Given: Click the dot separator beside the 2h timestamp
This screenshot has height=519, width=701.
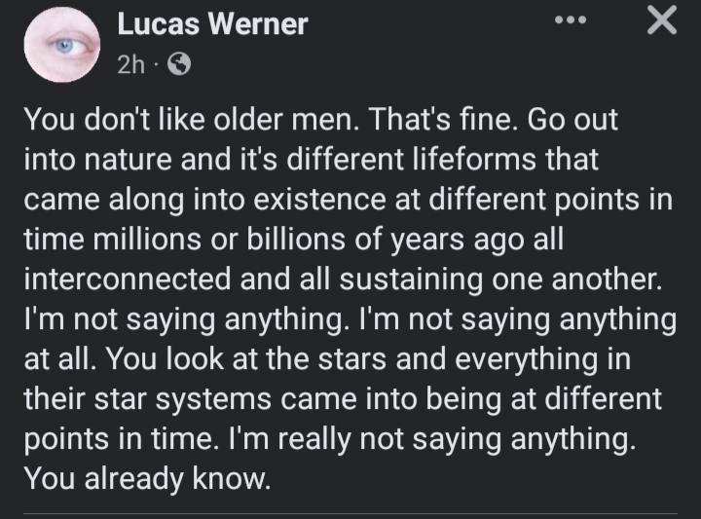Looking at the screenshot, I should tap(156, 65).
